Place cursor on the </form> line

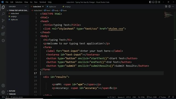tap(45, 70)
